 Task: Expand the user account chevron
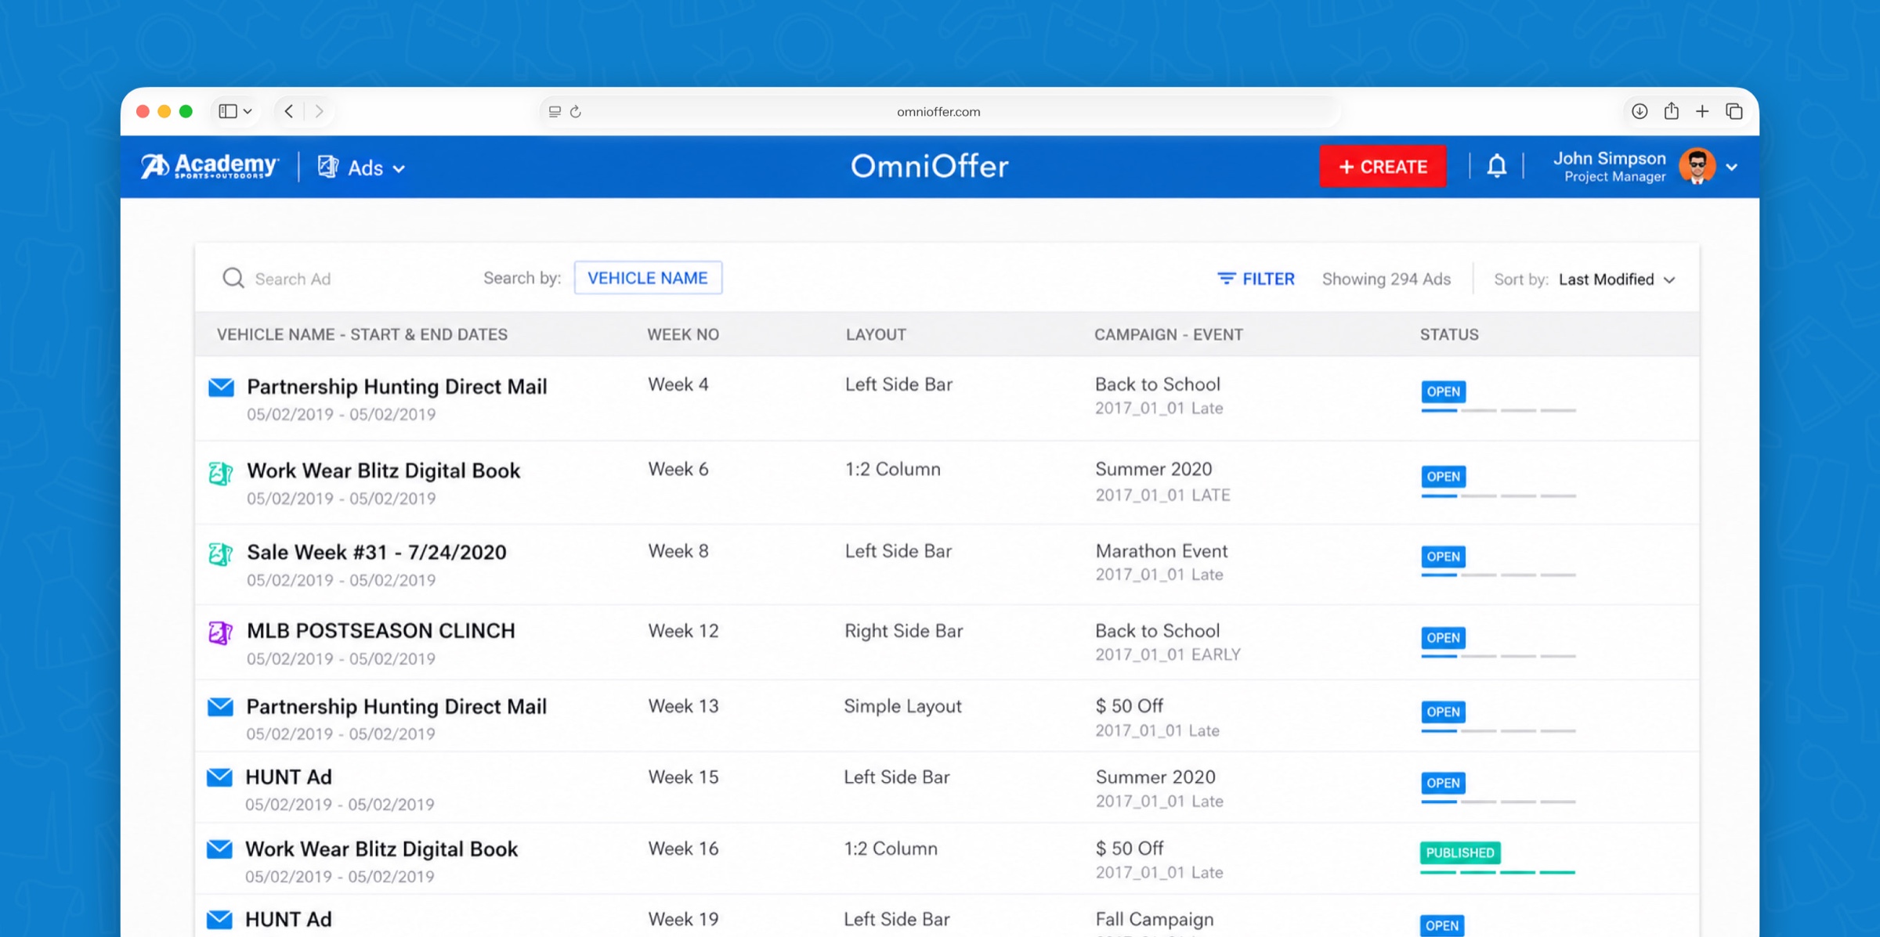[x=1732, y=168]
